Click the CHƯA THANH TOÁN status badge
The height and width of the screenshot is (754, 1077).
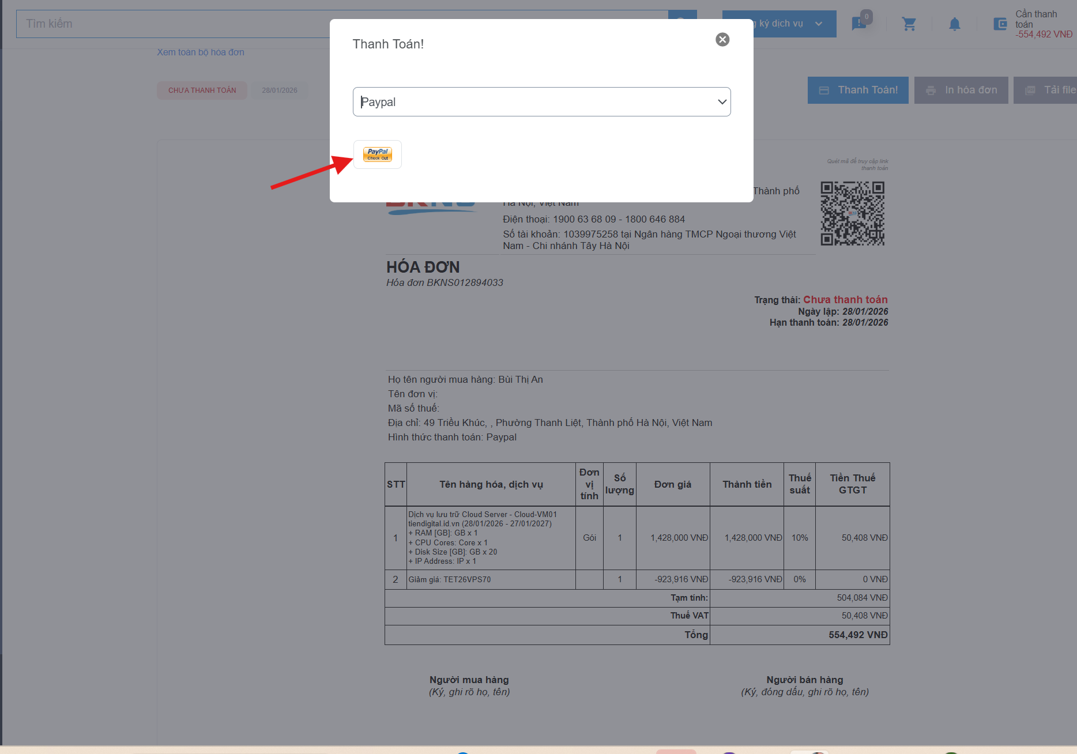pos(202,91)
